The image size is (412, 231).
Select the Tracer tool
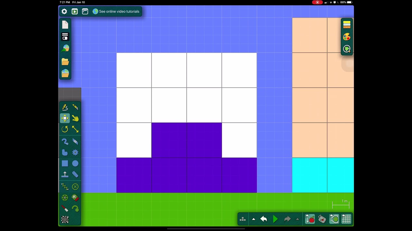(75, 209)
